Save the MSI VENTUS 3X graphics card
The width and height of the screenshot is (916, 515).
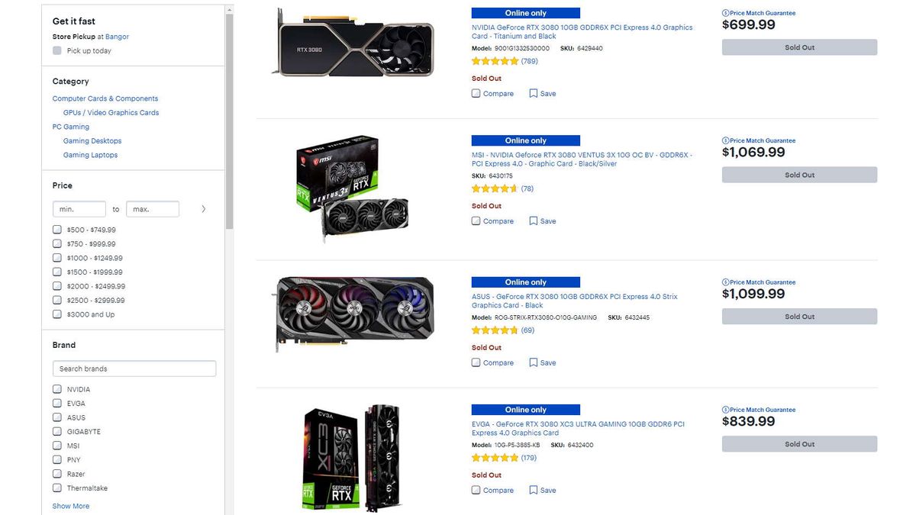(x=542, y=220)
